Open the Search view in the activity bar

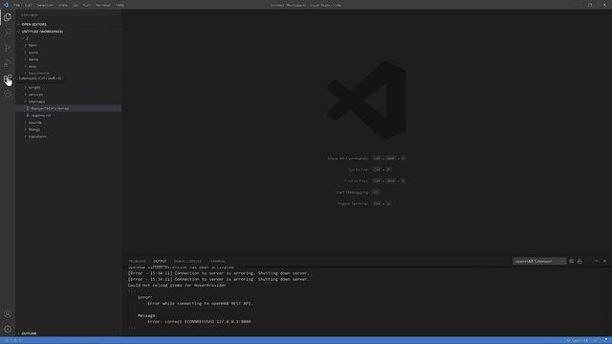pos(8,32)
